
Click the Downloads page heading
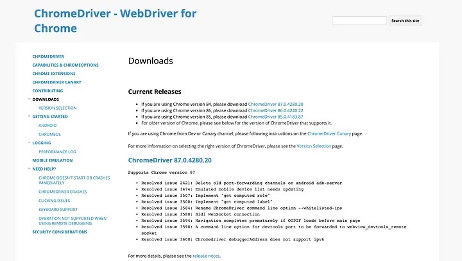[x=151, y=61]
